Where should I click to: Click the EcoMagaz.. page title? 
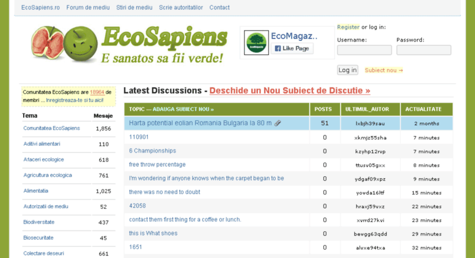294,36
